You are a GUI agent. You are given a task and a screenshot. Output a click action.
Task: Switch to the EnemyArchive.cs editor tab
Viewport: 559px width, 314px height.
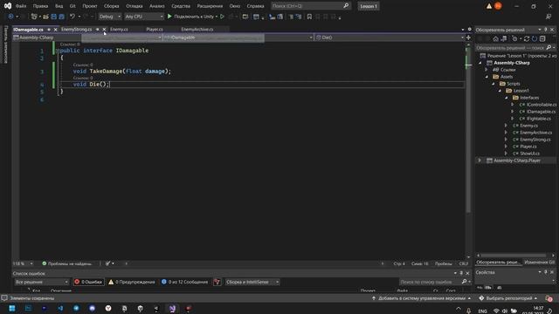(197, 29)
